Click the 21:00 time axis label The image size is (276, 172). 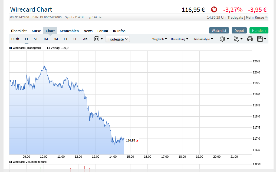point(234,157)
